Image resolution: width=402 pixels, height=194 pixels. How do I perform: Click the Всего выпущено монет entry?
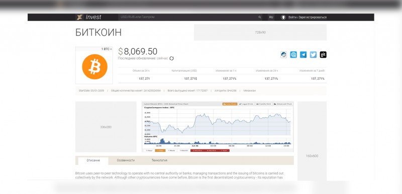(x=187, y=91)
